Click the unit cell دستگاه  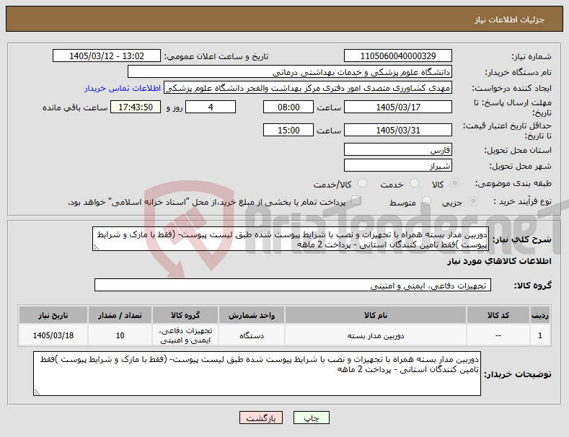252,335
